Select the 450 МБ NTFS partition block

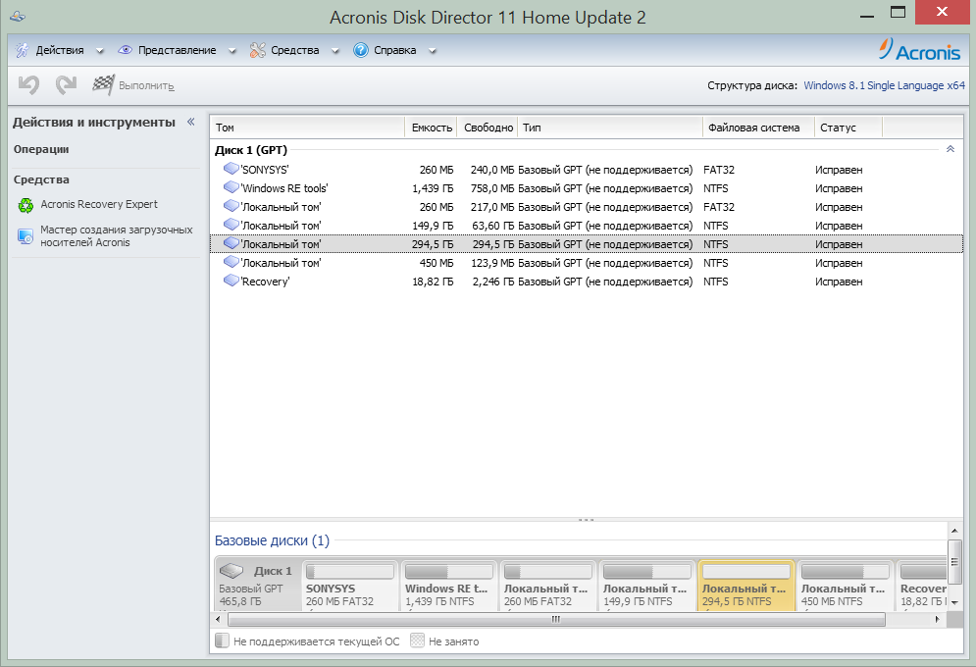845,586
